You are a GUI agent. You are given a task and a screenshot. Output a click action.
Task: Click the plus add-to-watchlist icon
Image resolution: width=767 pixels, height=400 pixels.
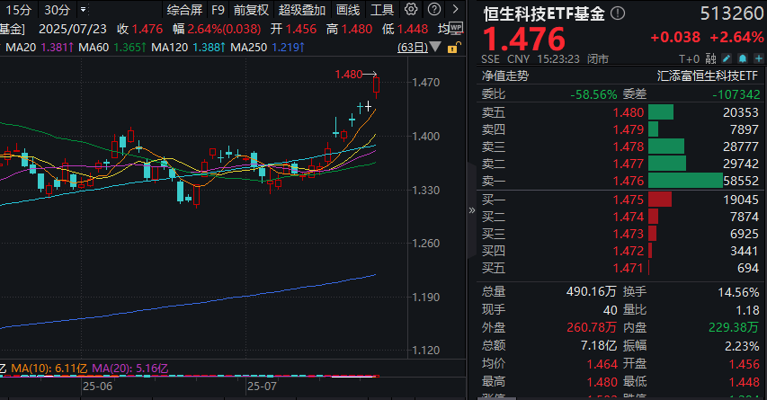tap(759, 58)
